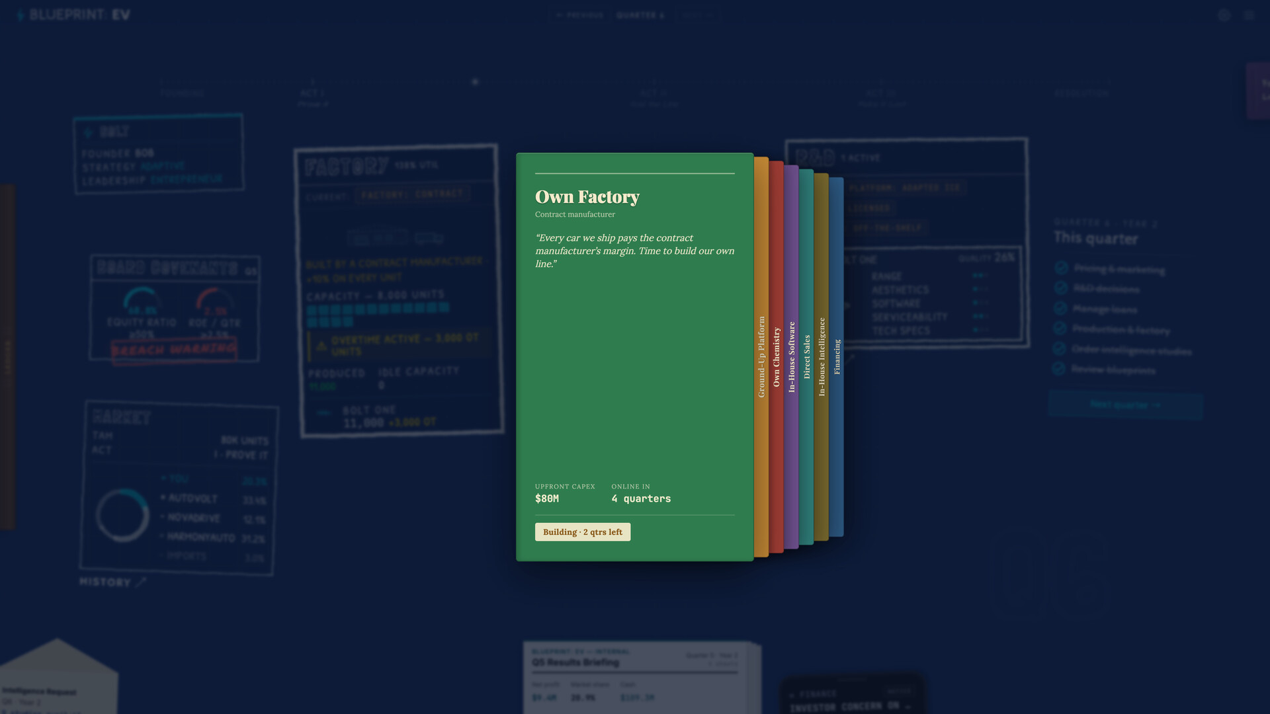
Task: Click the overtime warning triangle icon
Action: 321,345
